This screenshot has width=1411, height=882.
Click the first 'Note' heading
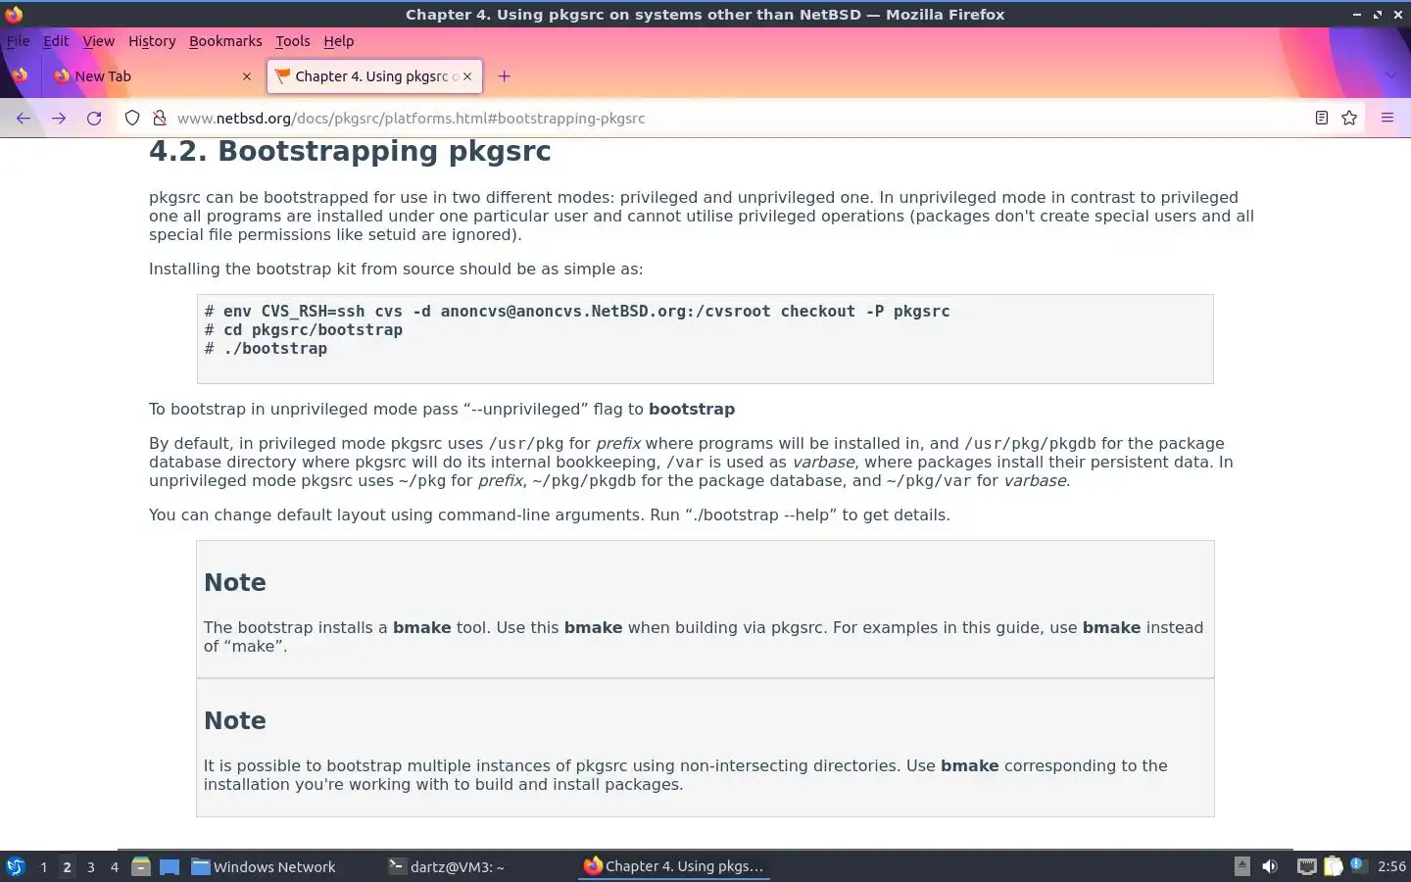[x=234, y=582]
